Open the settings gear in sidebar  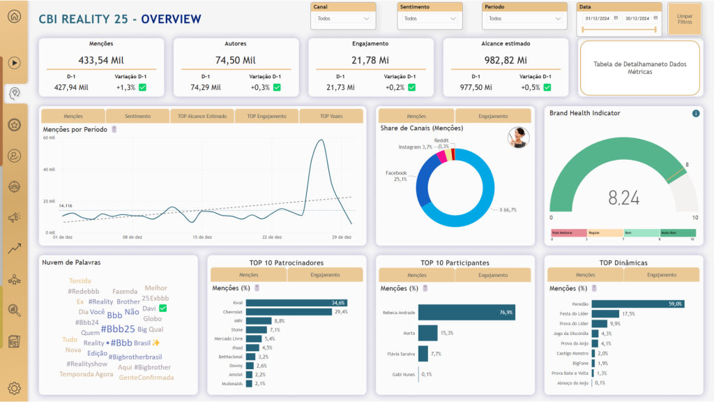pyautogui.click(x=15, y=388)
